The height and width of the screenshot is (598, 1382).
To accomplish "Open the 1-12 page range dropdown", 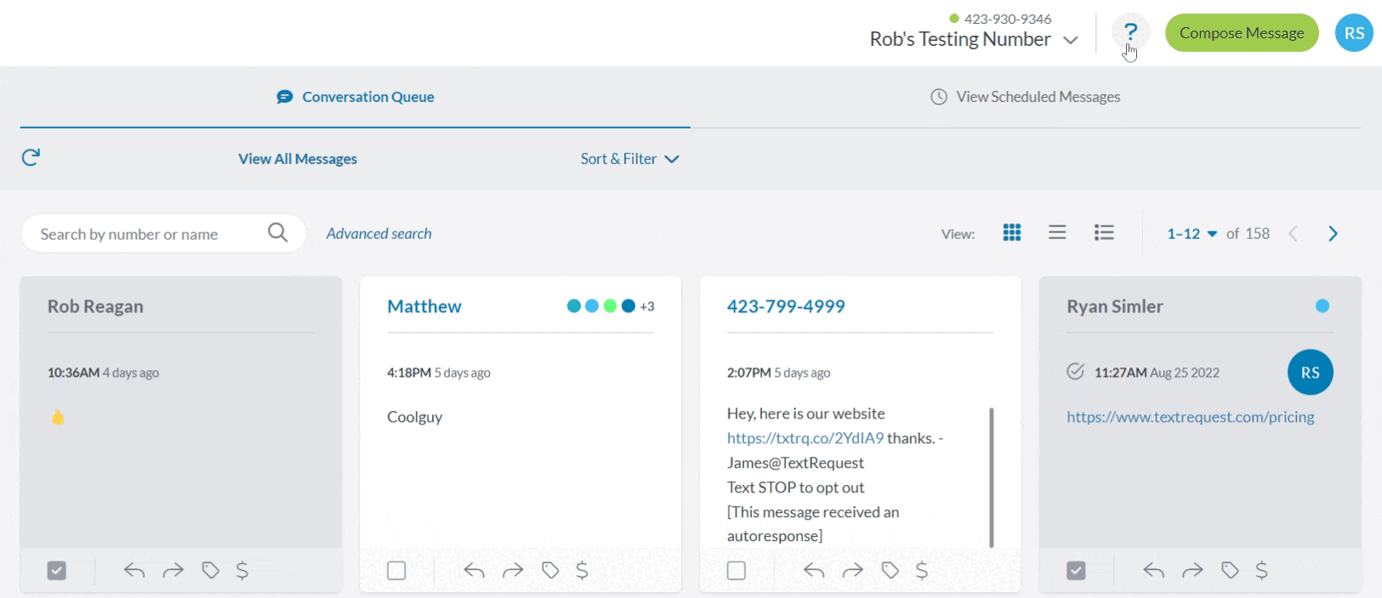I will pyautogui.click(x=1191, y=234).
